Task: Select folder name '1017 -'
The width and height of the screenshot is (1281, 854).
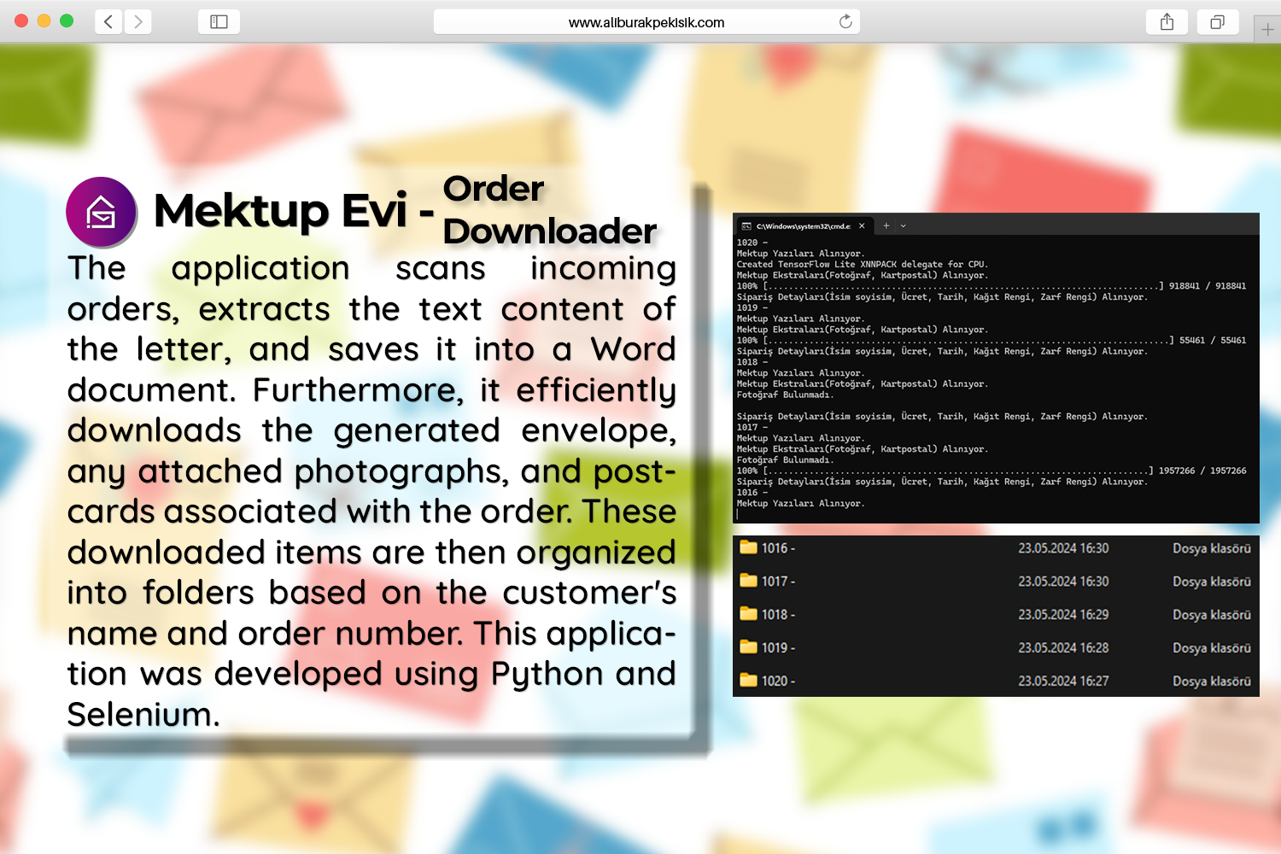Action: pyautogui.click(x=778, y=582)
